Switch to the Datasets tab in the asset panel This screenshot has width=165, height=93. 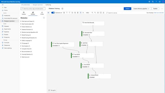24,13
